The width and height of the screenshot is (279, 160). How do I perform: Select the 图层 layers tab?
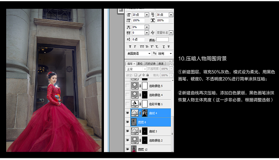coord(131,64)
